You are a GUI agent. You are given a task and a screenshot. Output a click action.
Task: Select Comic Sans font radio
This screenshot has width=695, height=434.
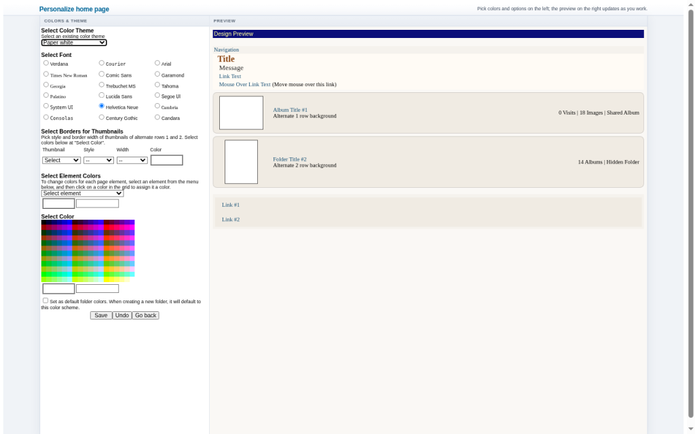pos(102,74)
